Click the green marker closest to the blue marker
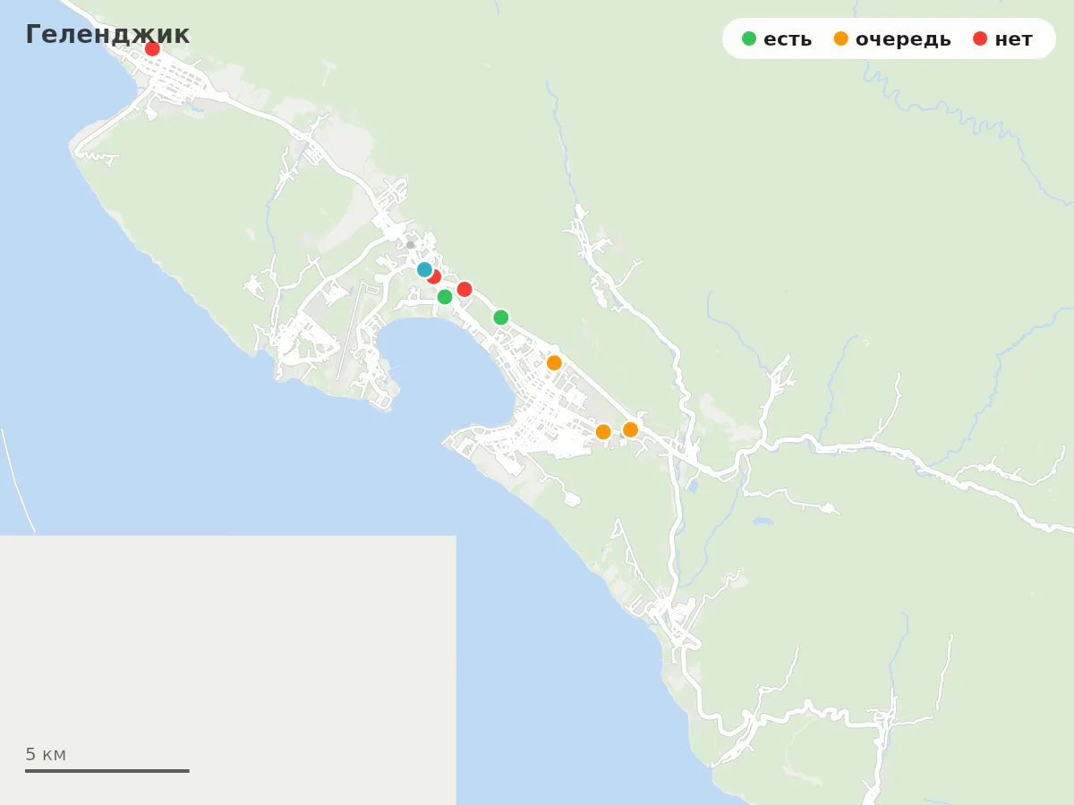The height and width of the screenshot is (805, 1074). click(445, 297)
